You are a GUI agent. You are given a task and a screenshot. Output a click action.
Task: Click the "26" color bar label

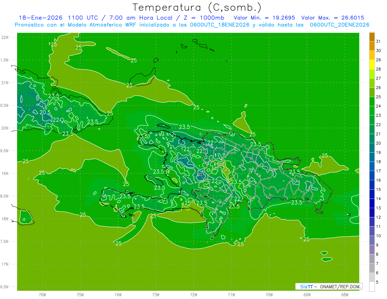(x=379, y=88)
